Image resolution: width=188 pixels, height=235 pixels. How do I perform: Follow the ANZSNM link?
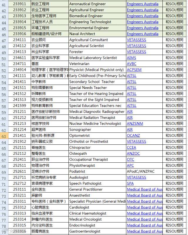click(x=135, y=124)
